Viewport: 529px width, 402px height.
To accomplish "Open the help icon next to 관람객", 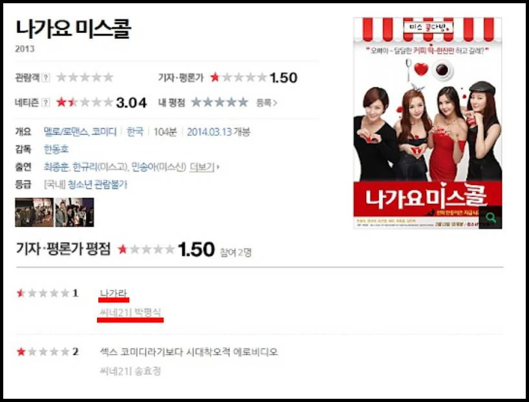I will pos(45,78).
